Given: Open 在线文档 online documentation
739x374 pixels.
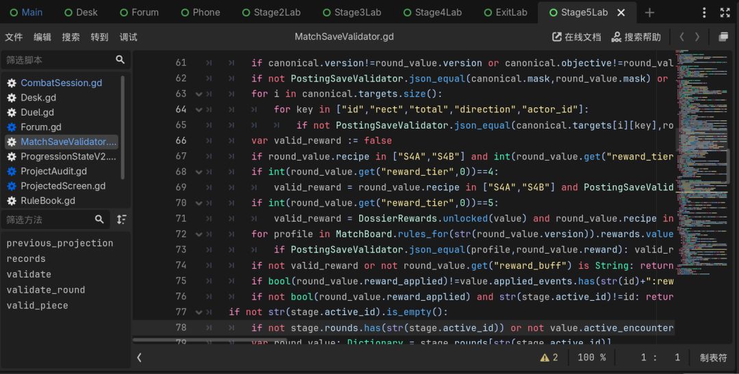Looking at the screenshot, I should pyautogui.click(x=576, y=37).
